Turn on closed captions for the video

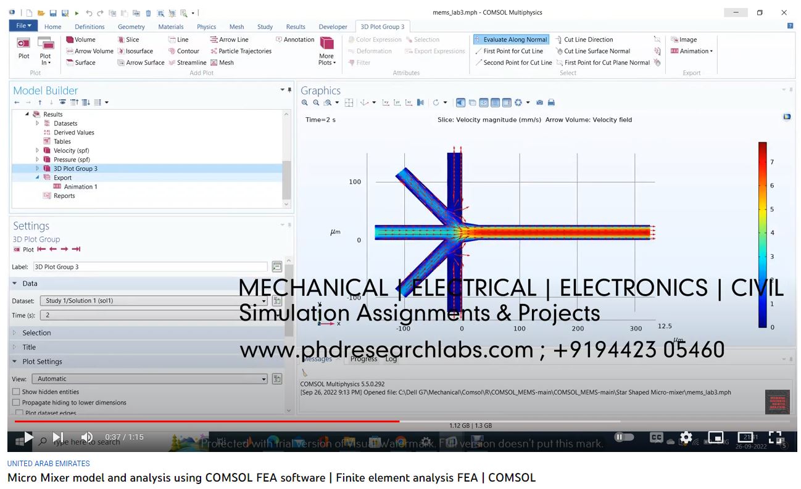pyautogui.click(x=657, y=437)
